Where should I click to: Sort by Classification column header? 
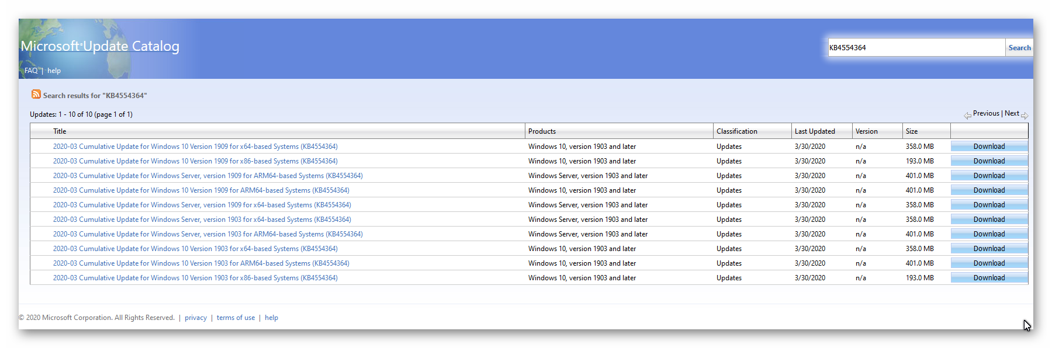point(737,131)
